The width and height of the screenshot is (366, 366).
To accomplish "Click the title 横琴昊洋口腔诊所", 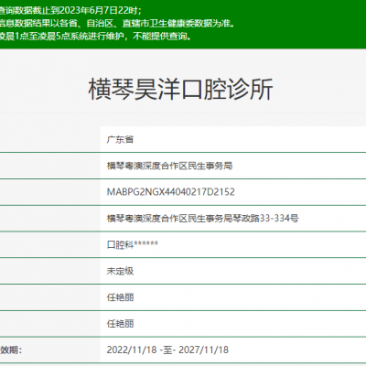I will [x=180, y=89].
